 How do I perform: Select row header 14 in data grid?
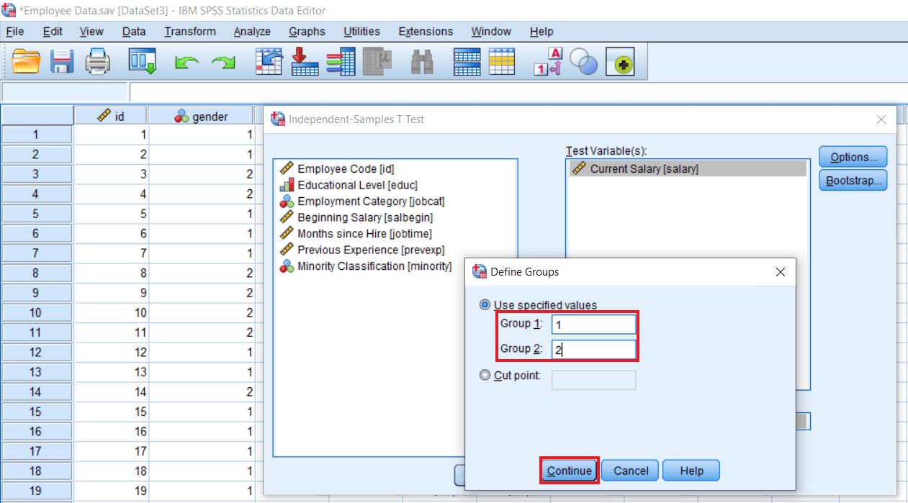36,392
